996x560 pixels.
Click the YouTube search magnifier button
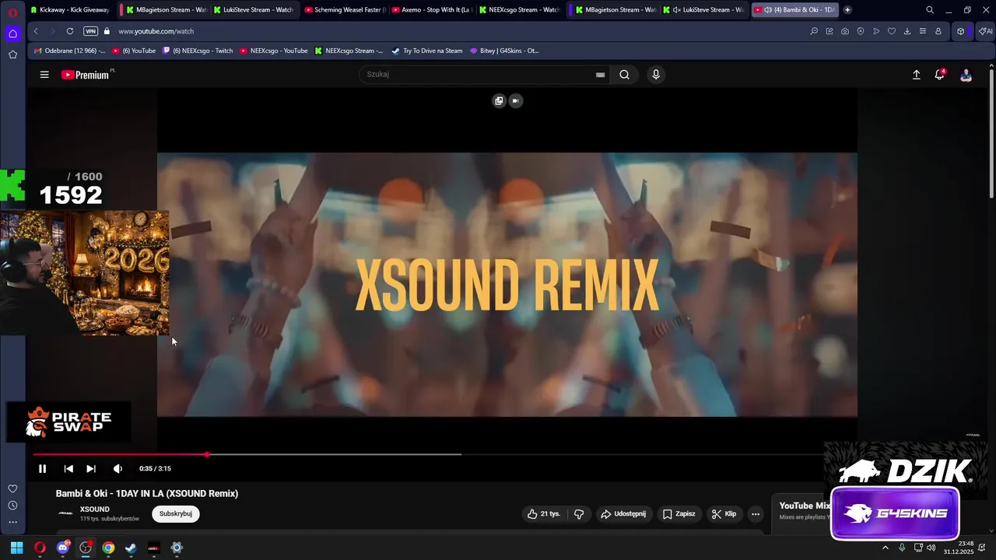coord(624,75)
